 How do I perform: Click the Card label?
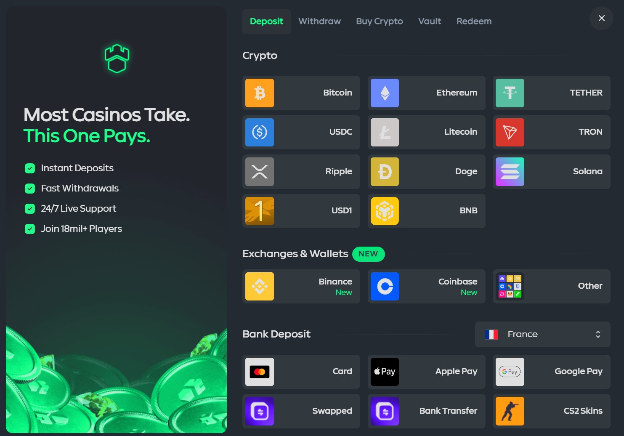point(342,371)
